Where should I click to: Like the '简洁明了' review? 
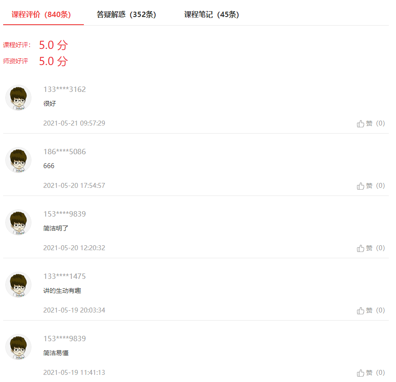coord(370,248)
